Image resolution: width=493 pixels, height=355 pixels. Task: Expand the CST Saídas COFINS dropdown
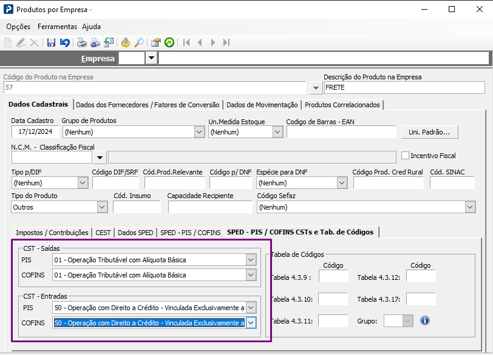pyautogui.click(x=251, y=275)
